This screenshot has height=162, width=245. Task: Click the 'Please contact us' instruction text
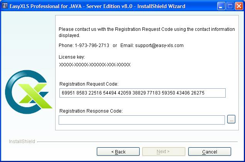(x=147, y=32)
